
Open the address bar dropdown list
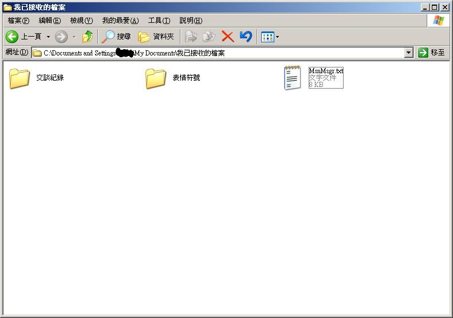[408, 53]
